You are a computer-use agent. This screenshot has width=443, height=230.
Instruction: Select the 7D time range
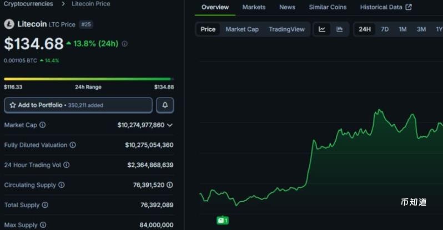tap(385, 29)
